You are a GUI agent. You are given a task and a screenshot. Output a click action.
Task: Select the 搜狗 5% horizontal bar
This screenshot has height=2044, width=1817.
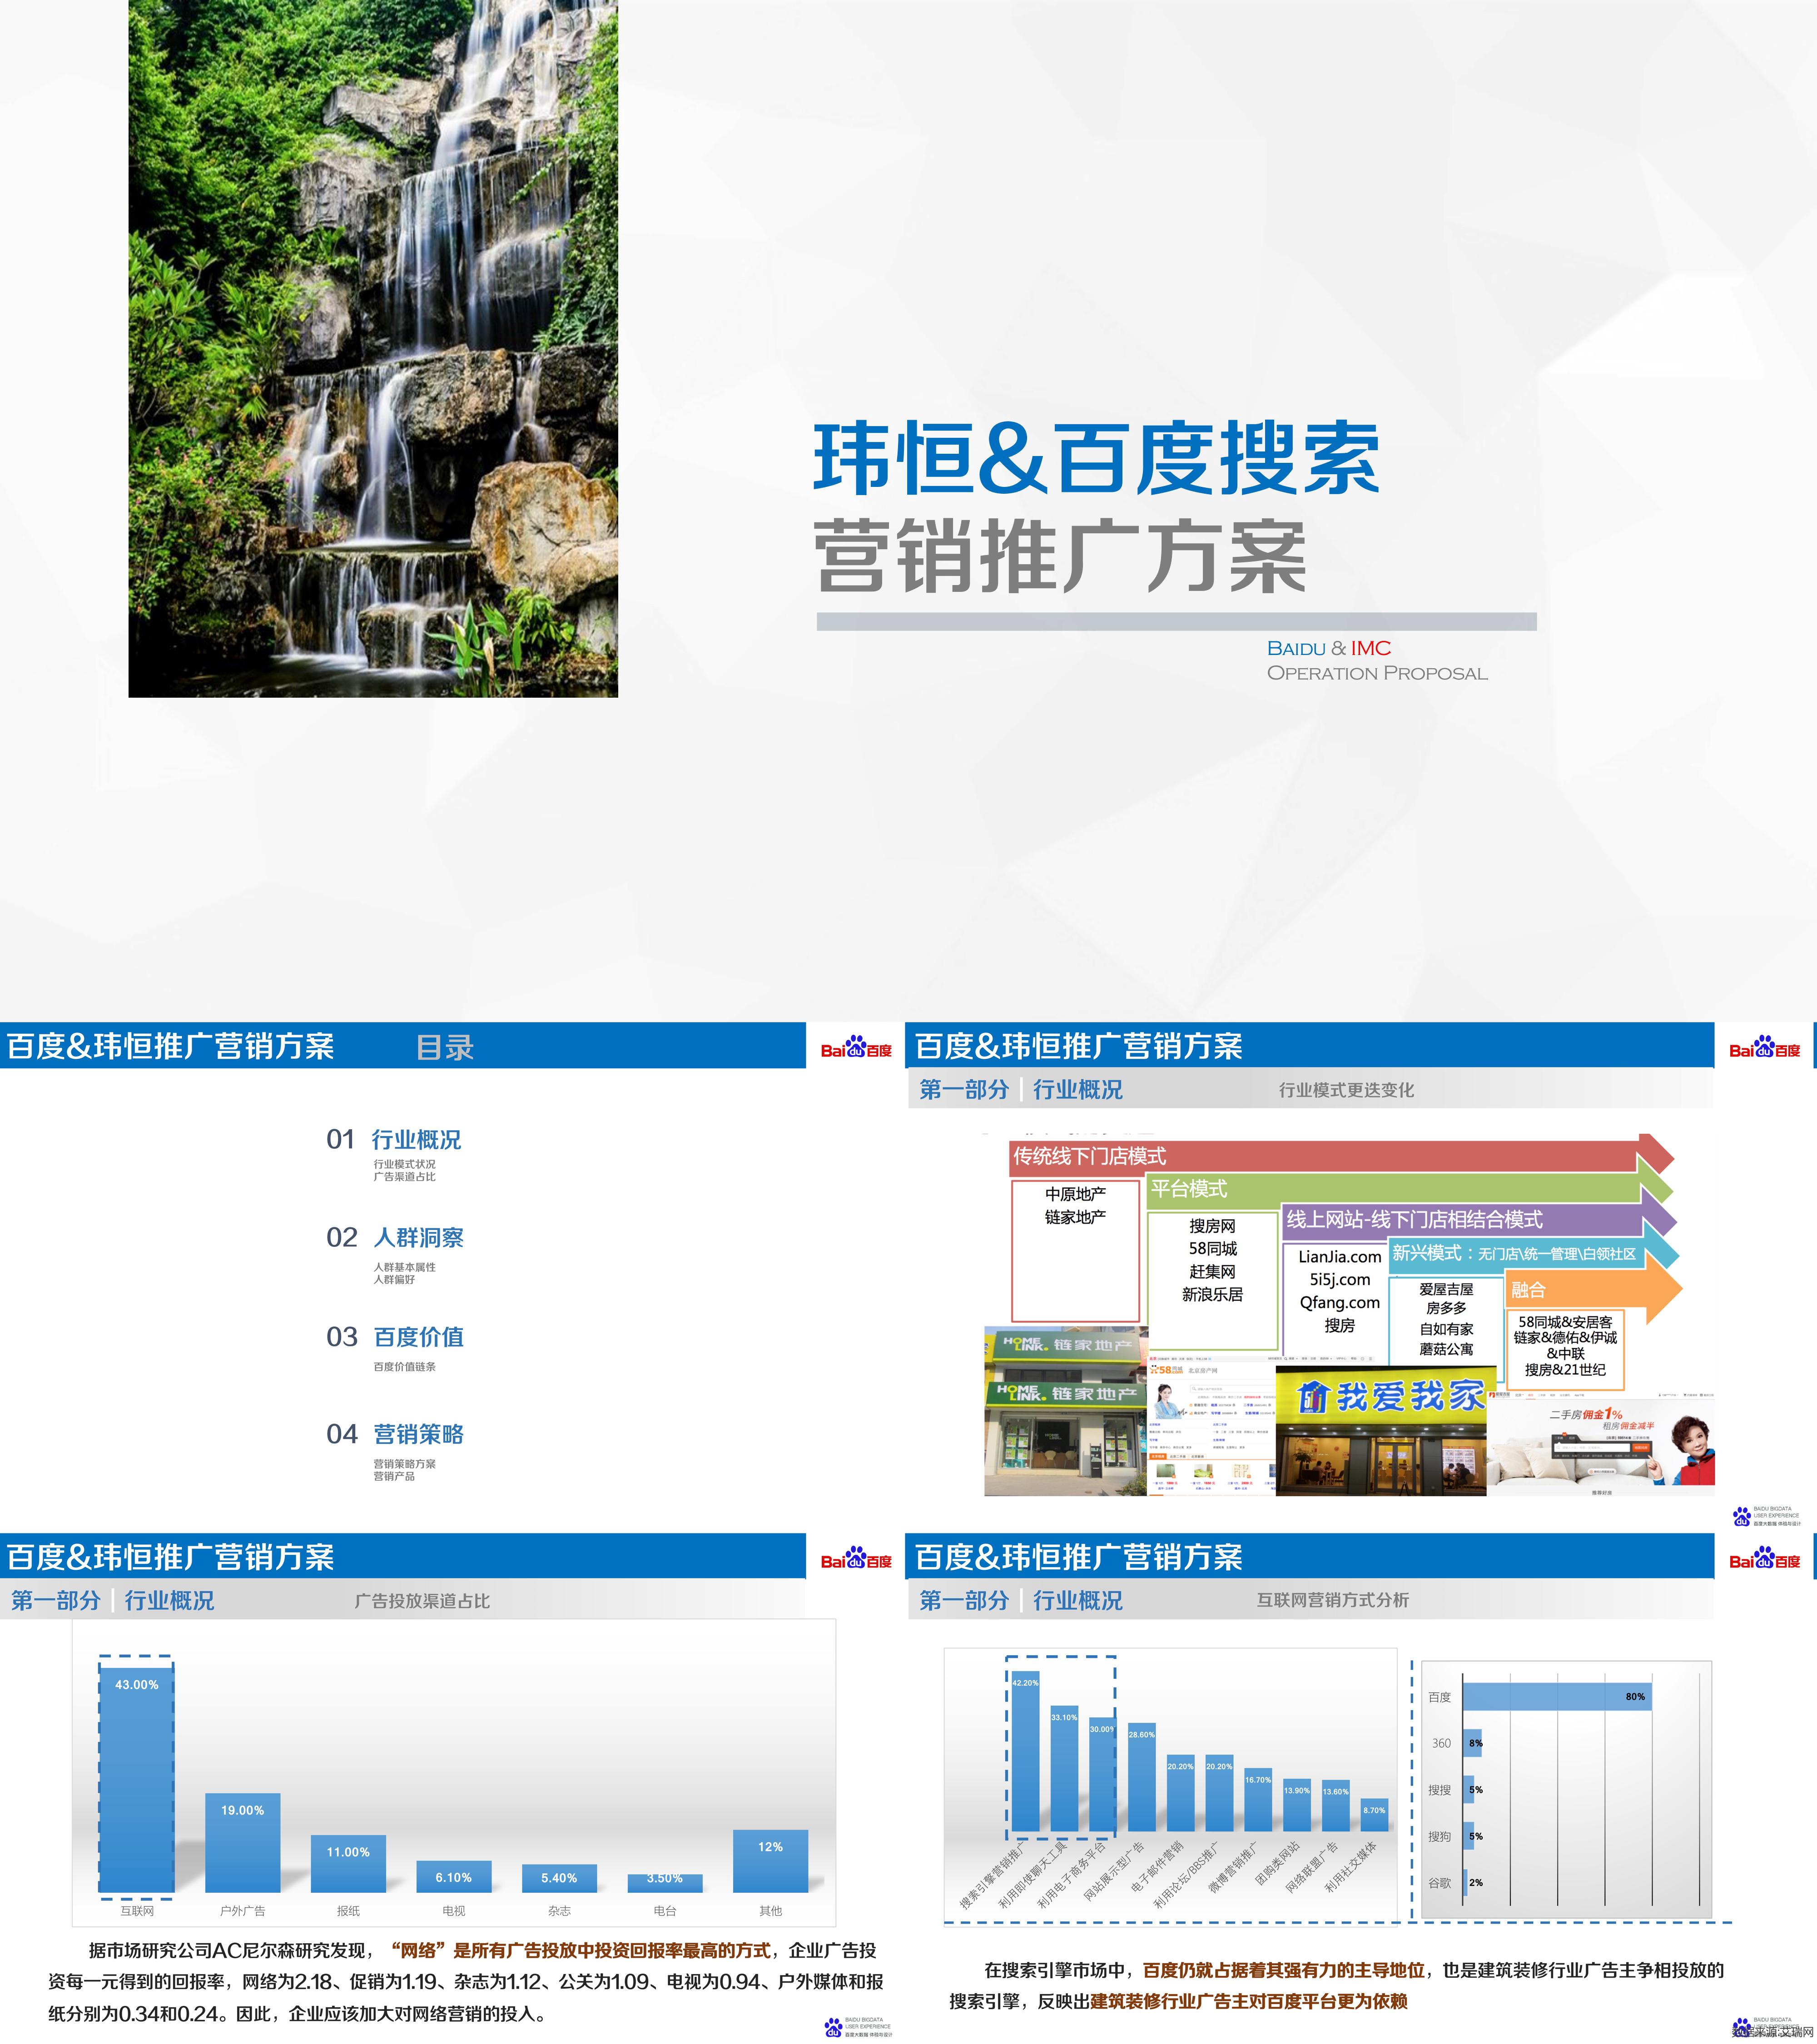[x=1468, y=1836]
